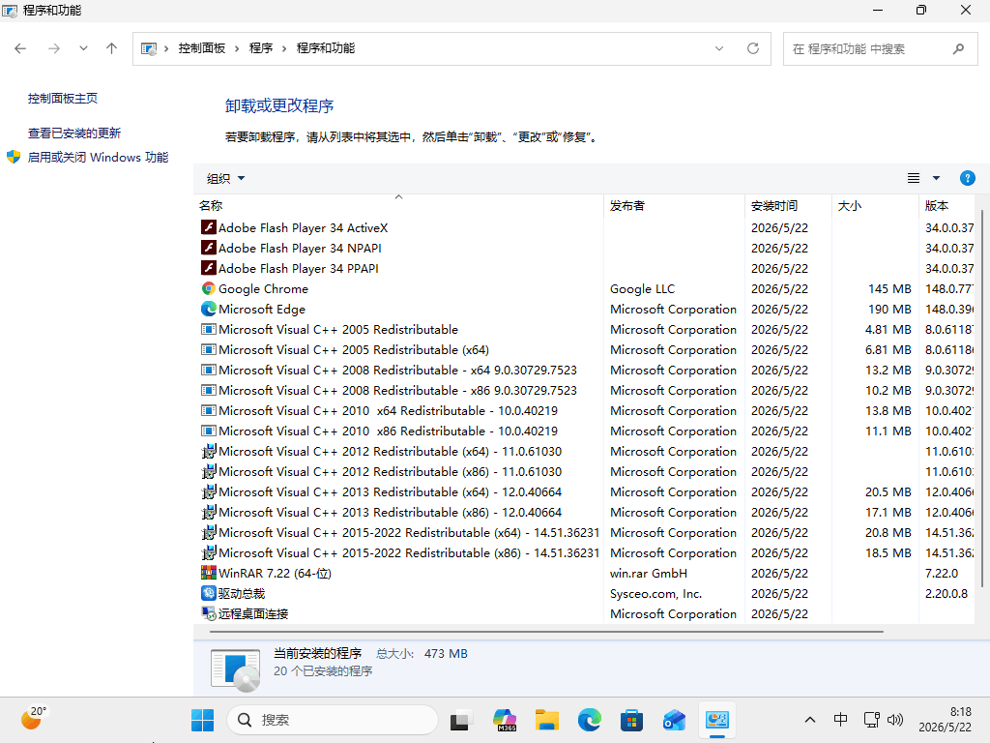Open Task View on the taskbar

point(459,720)
